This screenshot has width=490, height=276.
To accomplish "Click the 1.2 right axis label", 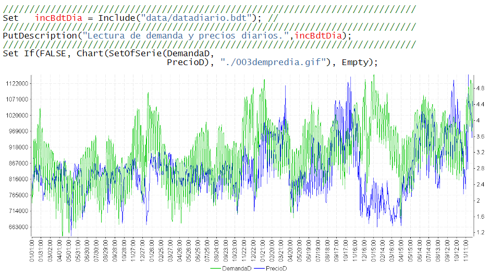I will (480, 232).
